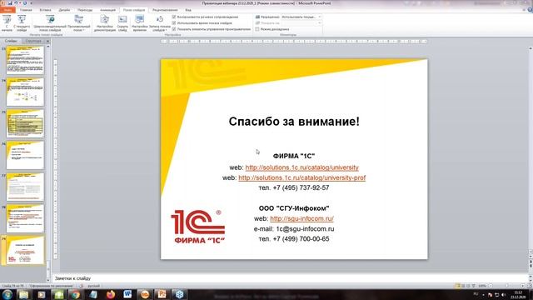533x300 pixels.
Task: Select the Slides (Слайды) pane tab
Action: pyautogui.click(x=11, y=41)
